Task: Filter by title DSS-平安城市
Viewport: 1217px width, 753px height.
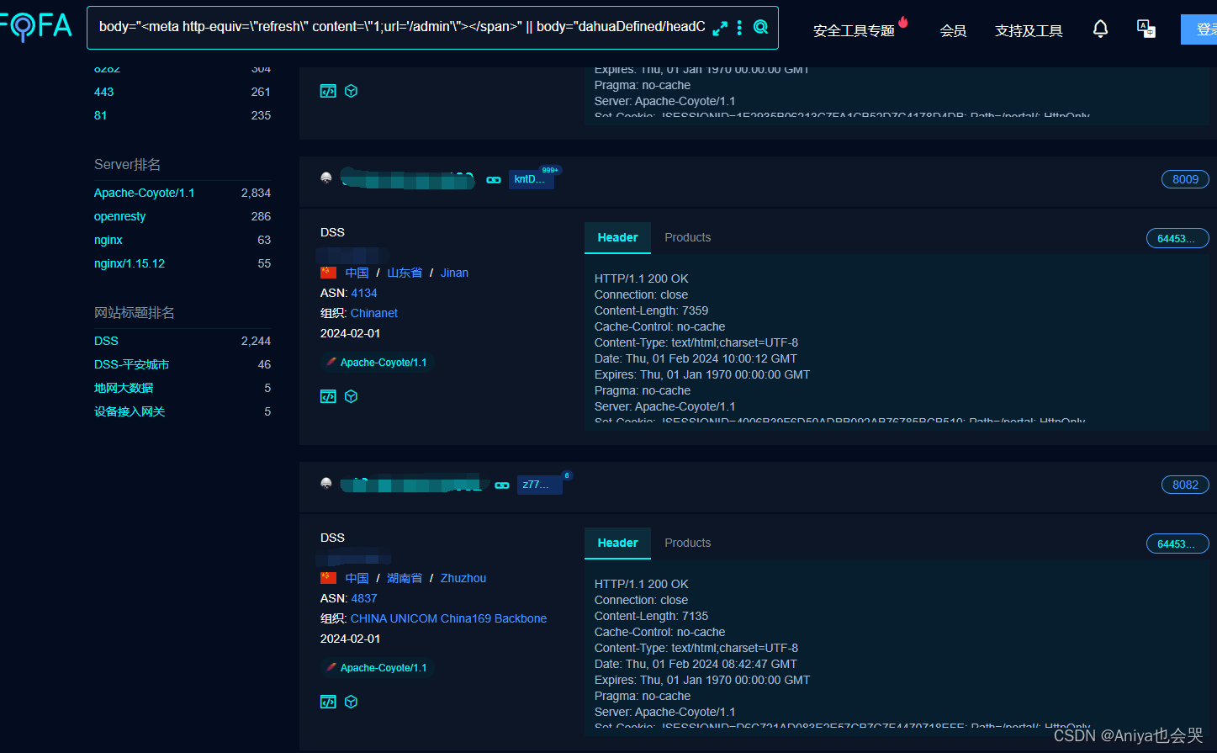Action: [131, 364]
